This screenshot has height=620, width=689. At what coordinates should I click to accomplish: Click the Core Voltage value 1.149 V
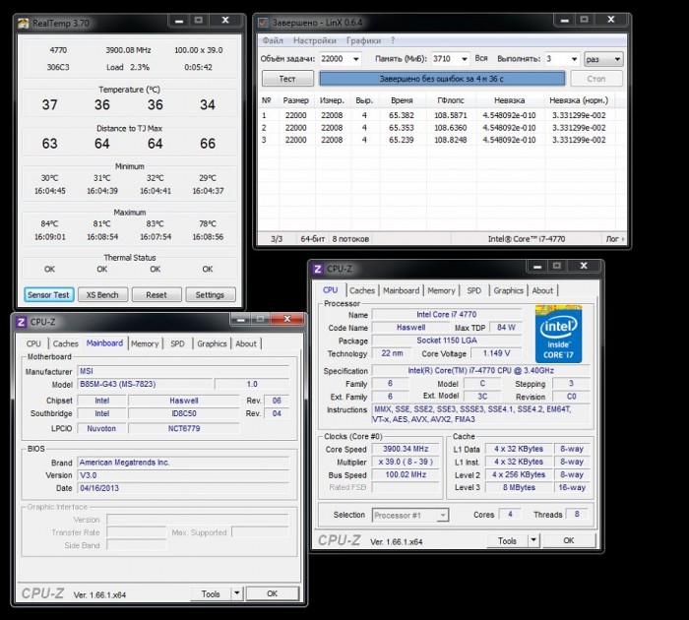point(496,353)
